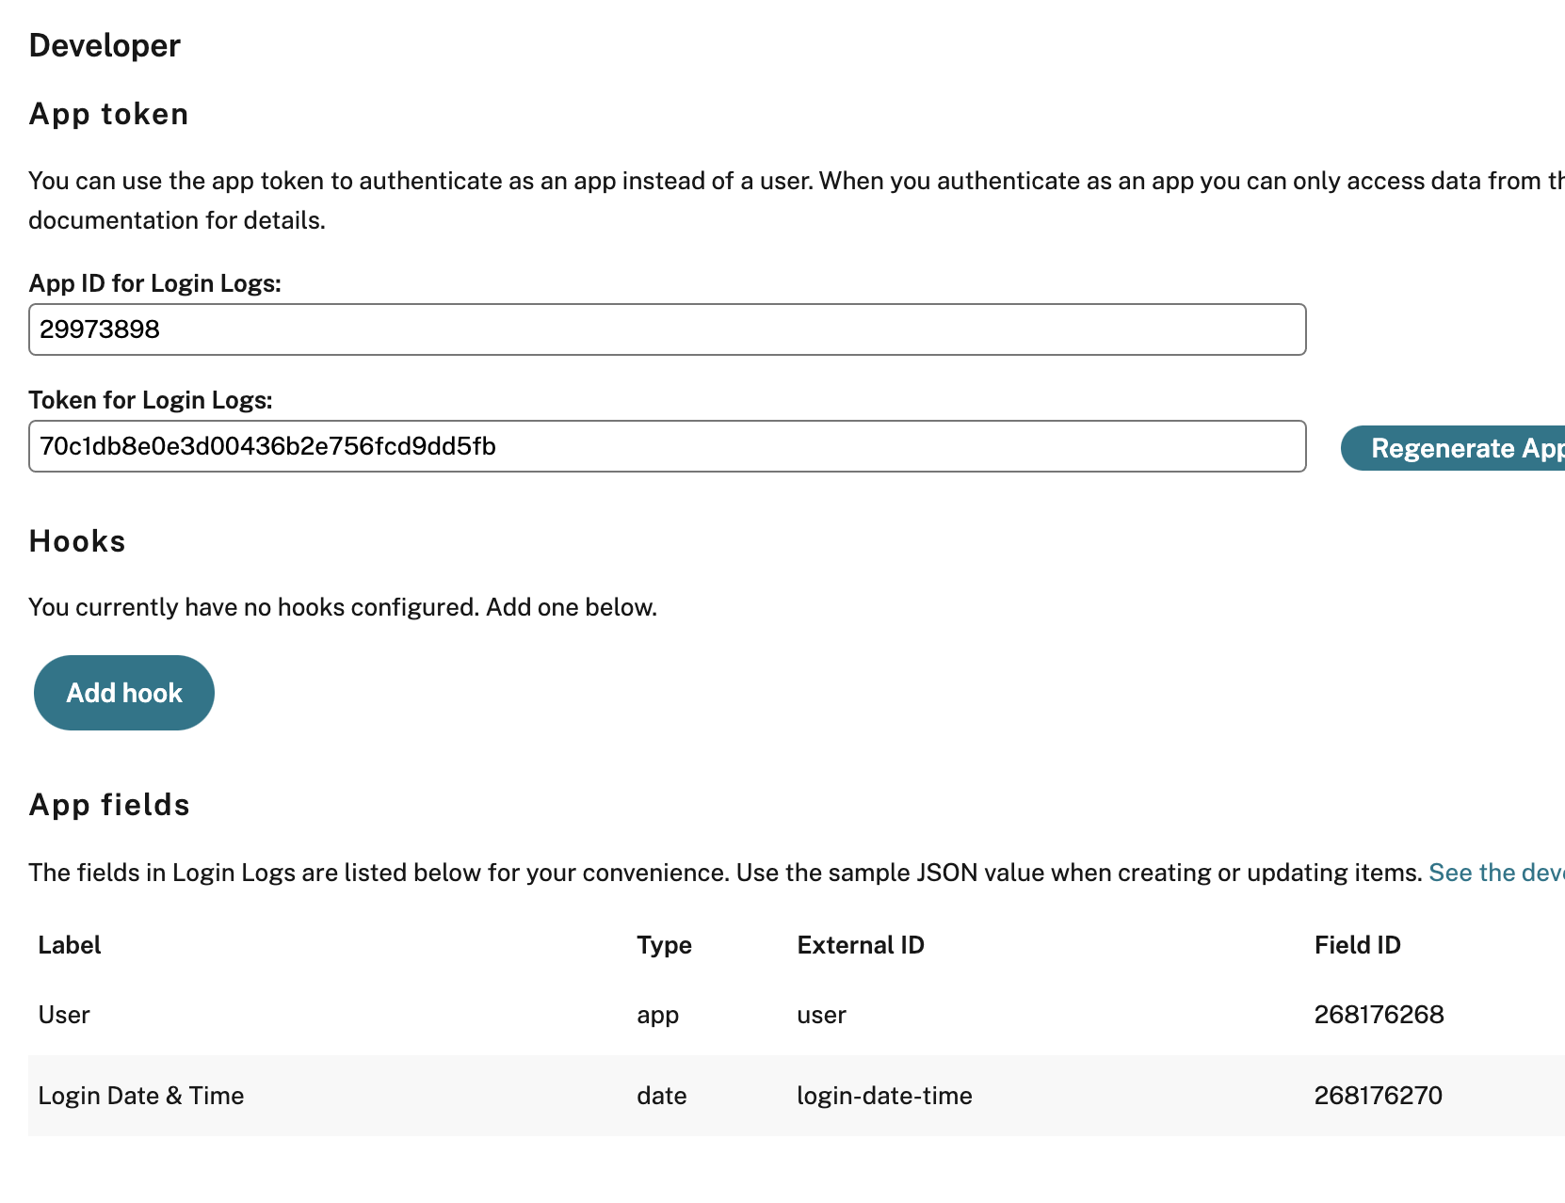The image size is (1565, 1203).
Task: Click the 'user' external ID value
Action: pyautogui.click(x=821, y=1015)
